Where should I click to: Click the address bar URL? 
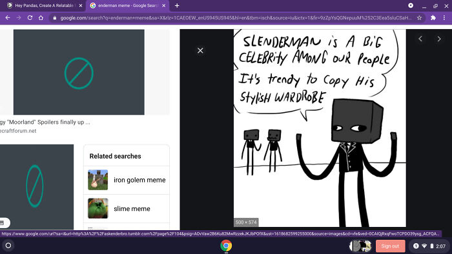[x=236, y=18]
